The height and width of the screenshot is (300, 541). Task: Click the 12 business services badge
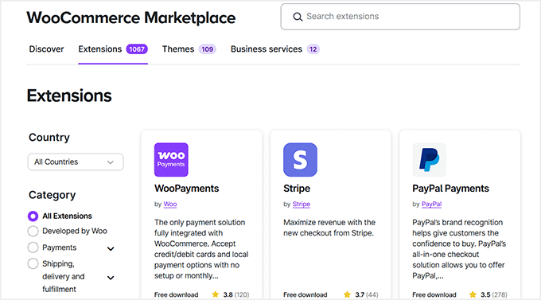point(313,49)
